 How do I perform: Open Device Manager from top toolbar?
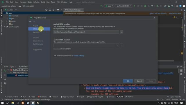tap(169, 6)
